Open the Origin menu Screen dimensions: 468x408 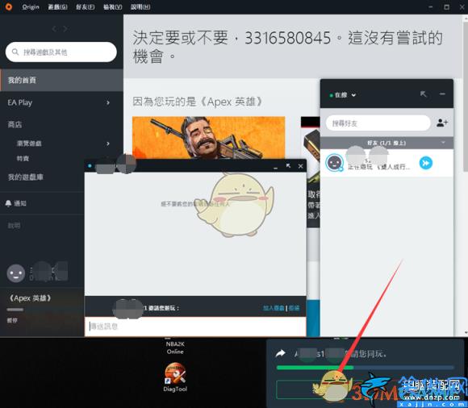pos(31,7)
